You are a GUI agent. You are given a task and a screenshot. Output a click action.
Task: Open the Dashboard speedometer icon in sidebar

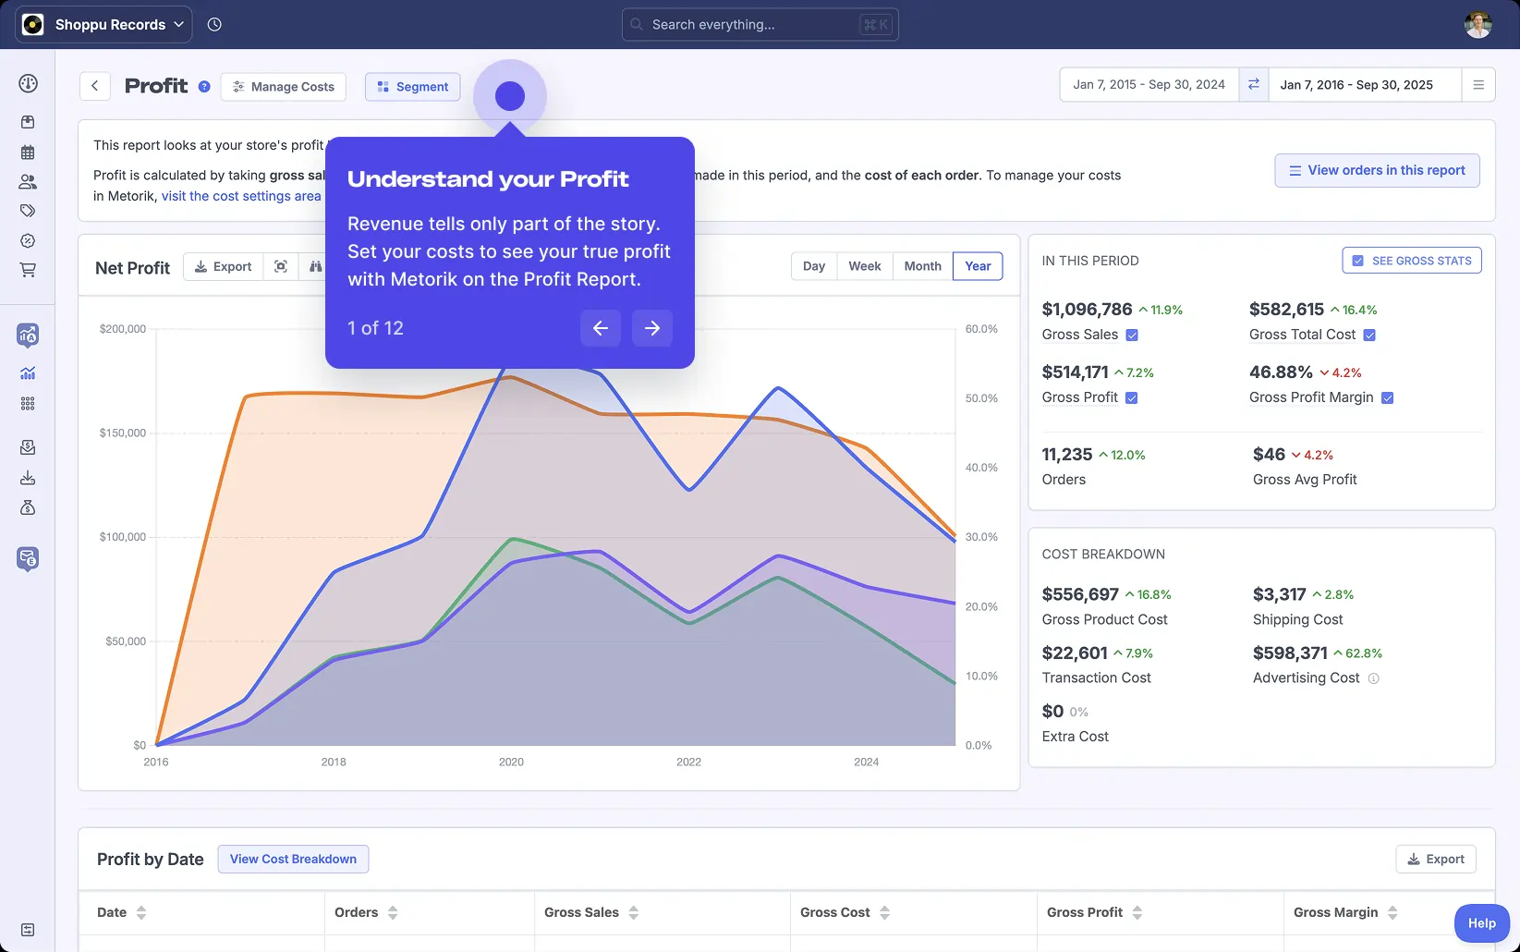[28, 83]
